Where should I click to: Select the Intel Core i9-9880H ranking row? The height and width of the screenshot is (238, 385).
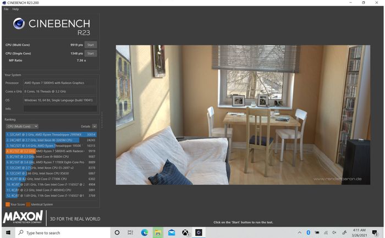click(x=51, y=157)
